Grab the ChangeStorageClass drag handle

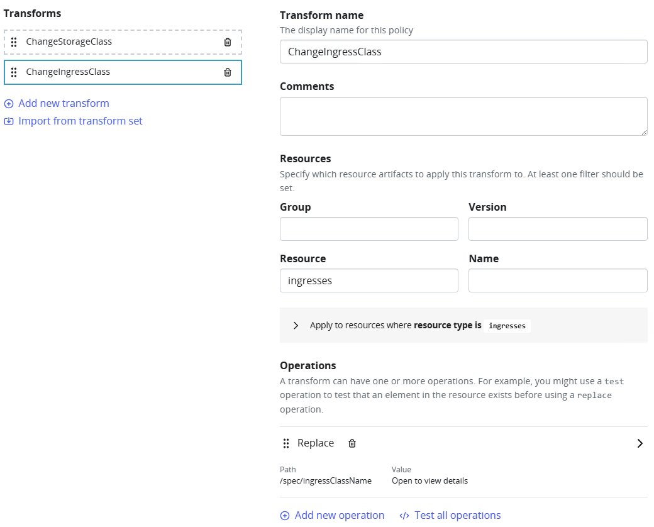[14, 42]
